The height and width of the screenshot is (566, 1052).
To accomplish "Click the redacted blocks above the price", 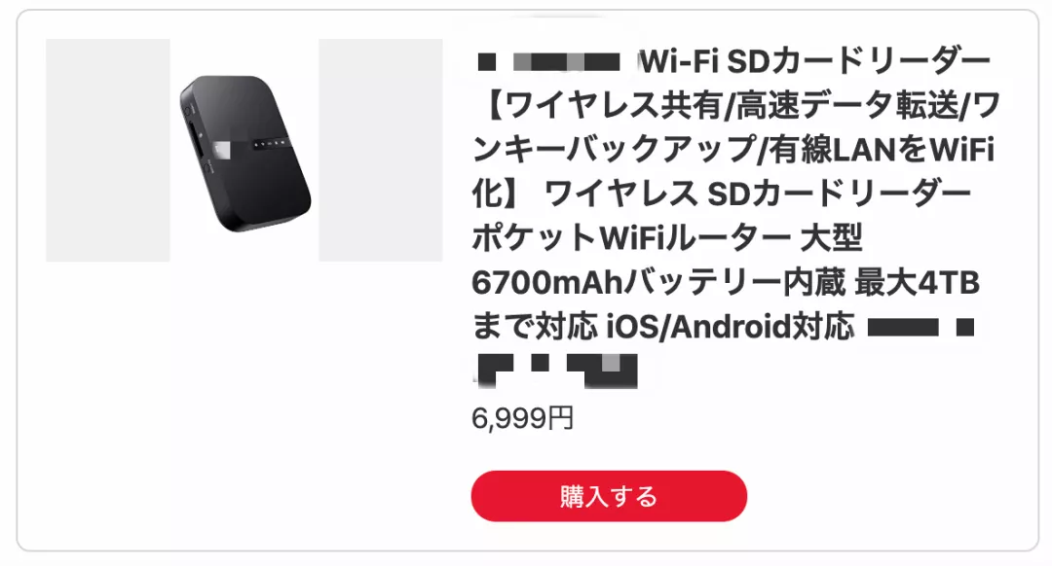I will (x=557, y=371).
